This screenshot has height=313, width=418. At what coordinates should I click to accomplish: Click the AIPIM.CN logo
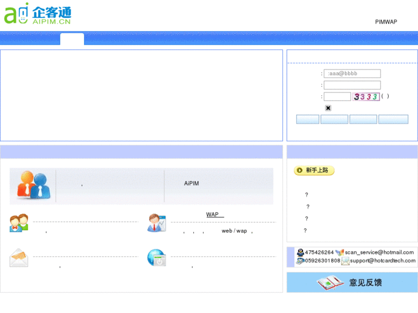(x=37, y=13)
